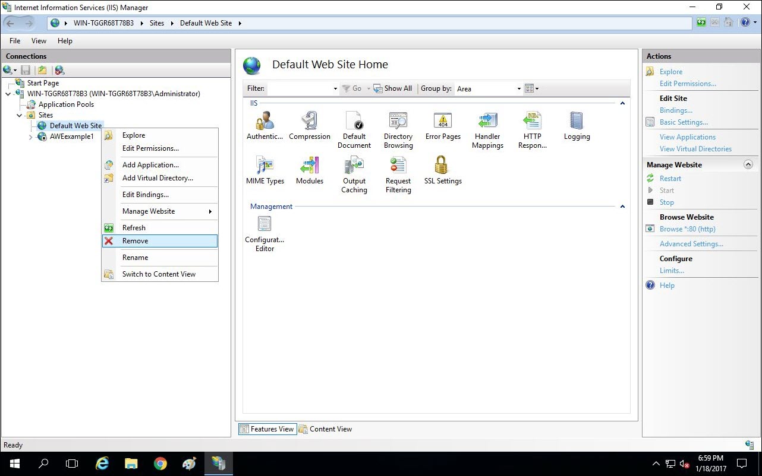
Task: Enable Show All in the features filter bar
Action: tap(393, 88)
